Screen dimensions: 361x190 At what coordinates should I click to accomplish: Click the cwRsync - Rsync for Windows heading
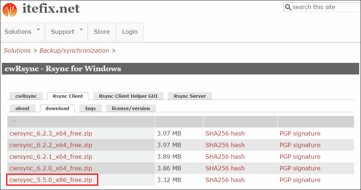[63, 69]
